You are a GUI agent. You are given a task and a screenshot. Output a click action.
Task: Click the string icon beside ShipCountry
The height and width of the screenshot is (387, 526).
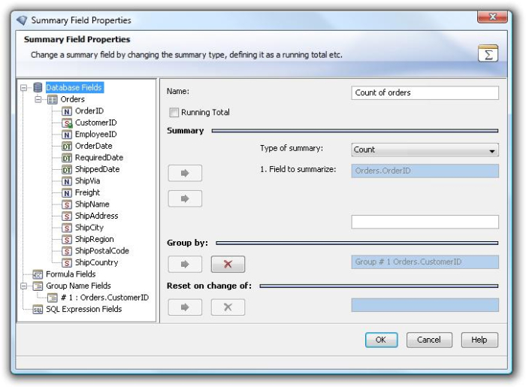(x=67, y=263)
